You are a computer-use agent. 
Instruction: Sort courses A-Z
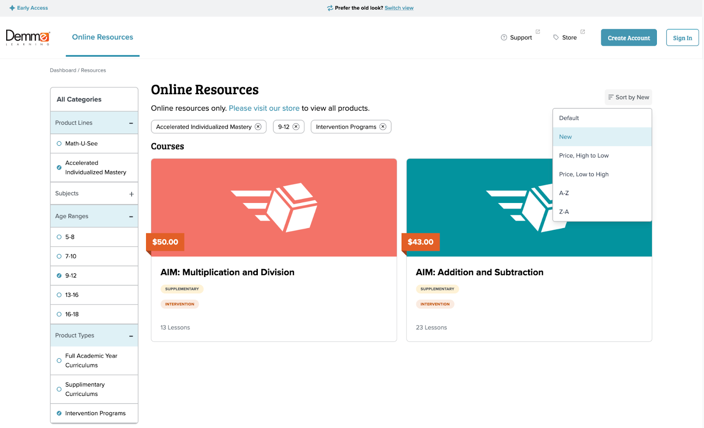[x=602, y=193]
